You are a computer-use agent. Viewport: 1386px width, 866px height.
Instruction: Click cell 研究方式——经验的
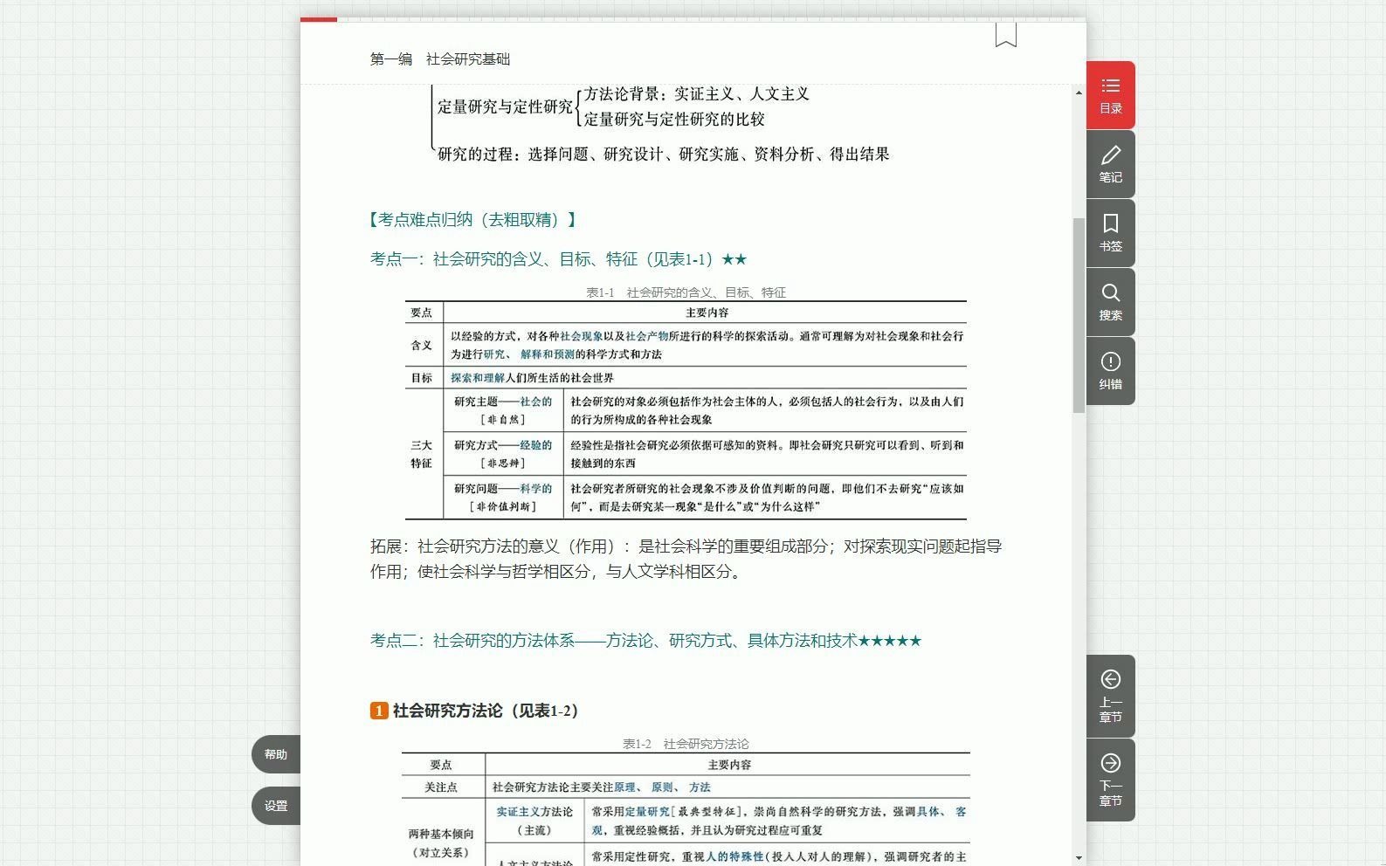[x=503, y=454]
